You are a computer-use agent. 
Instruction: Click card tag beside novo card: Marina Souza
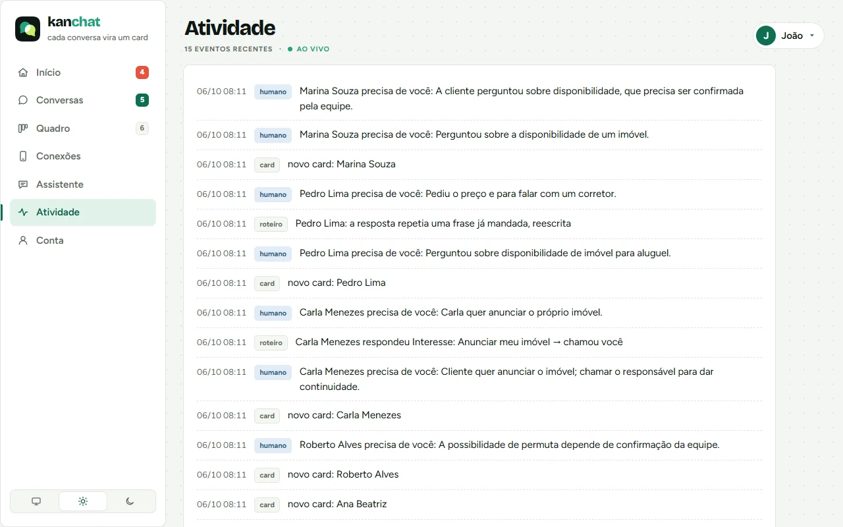[267, 165]
